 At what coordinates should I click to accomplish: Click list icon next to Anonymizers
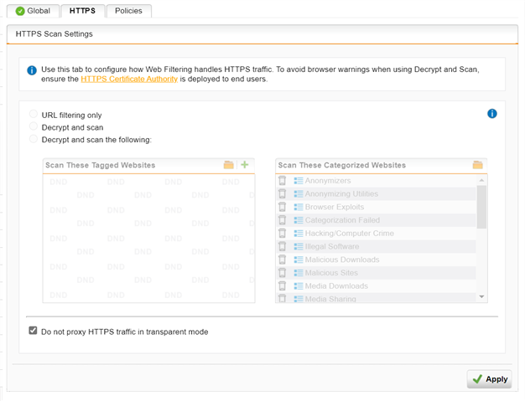(x=299, y=181)
